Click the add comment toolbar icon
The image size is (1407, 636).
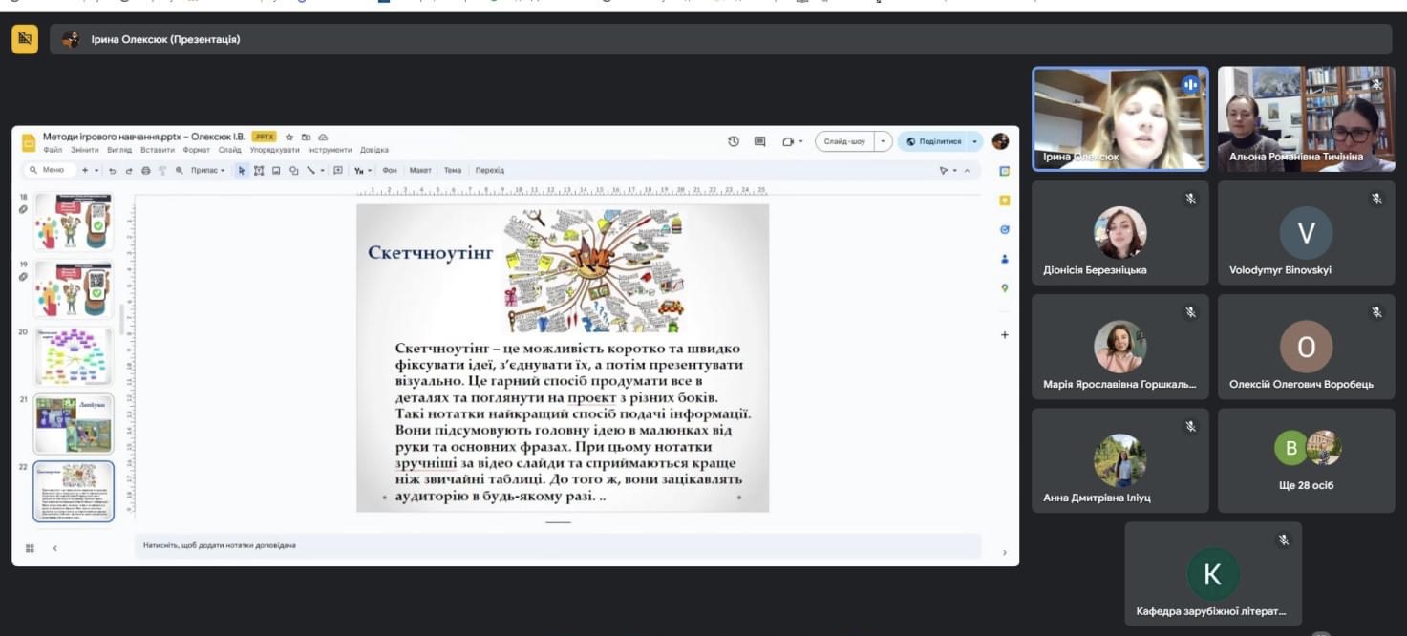click(338, 171)
